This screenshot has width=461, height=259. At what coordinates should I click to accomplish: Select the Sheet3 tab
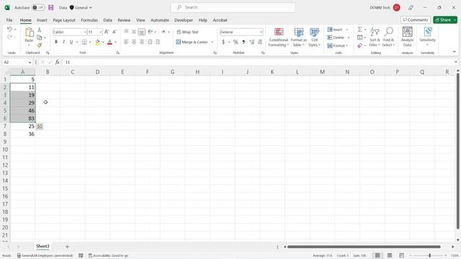42,246
